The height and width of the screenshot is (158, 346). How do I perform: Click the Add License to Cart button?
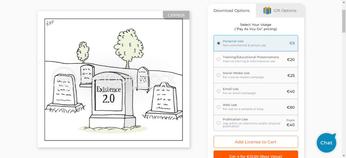click(255, 142)
